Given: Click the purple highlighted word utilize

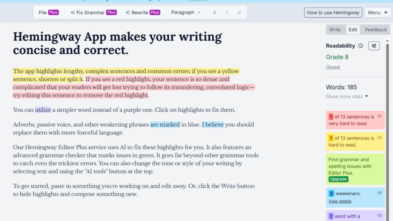Looking at the screenshot, I should (43, 110).
